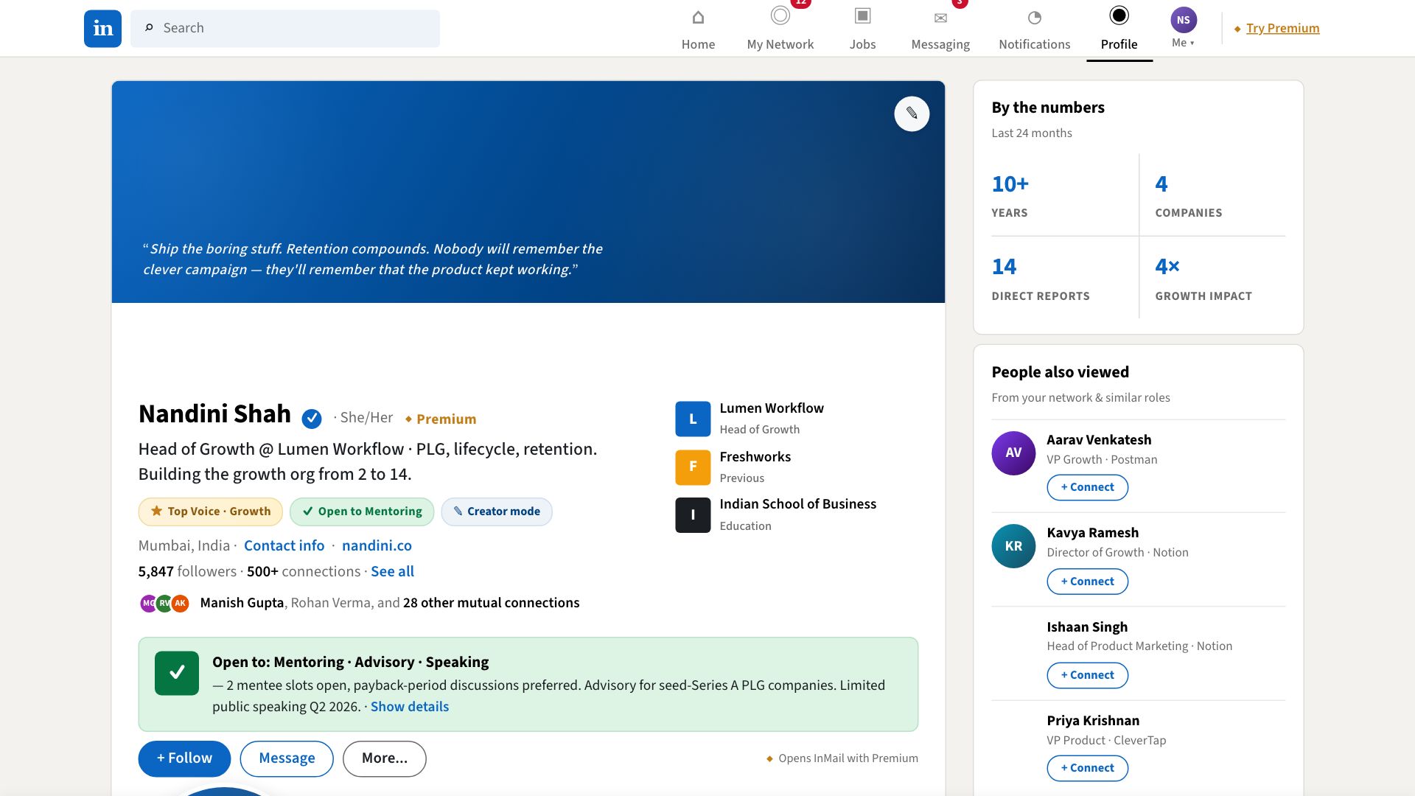The width and height of the screenshot is (1415, 796).
Task: Open Home via the house icon
Action: click(x=698, y=17)
